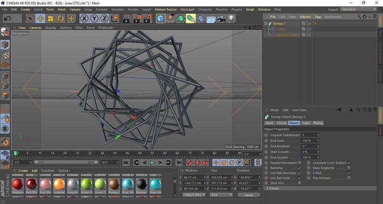Open the spline Pen tool

pyautogui.click(x=171, y=18)
